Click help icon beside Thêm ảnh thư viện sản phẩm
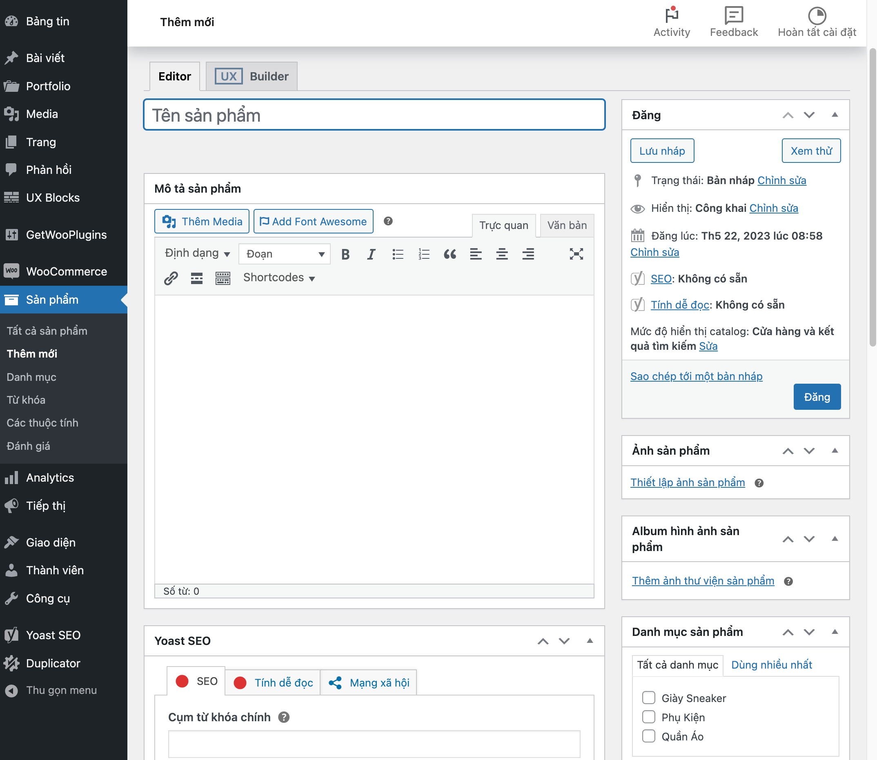The height and width of the screenshot is (760, 877). [788, 582]
